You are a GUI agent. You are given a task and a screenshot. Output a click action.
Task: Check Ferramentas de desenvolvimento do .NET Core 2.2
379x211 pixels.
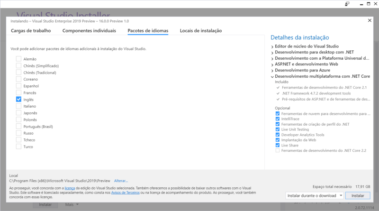tap(278, 150)
